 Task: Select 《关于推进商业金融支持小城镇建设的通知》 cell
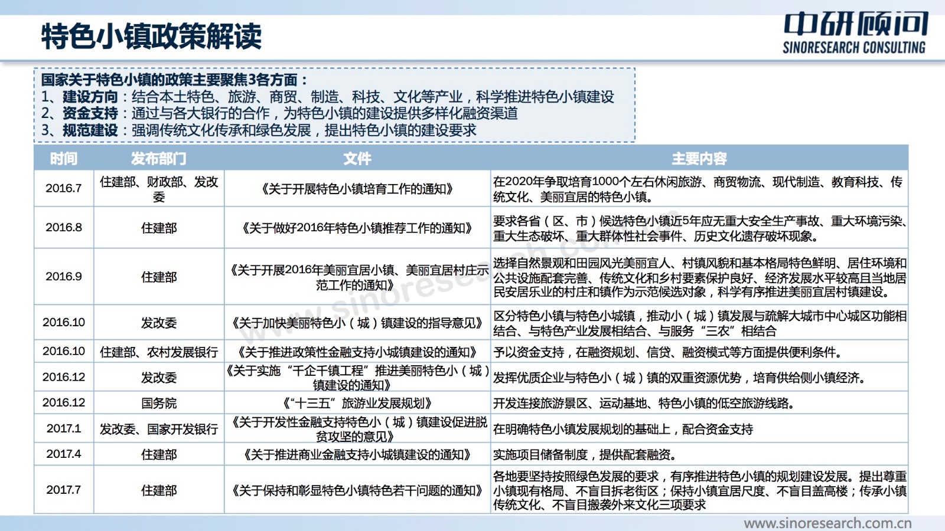point(357,454)
